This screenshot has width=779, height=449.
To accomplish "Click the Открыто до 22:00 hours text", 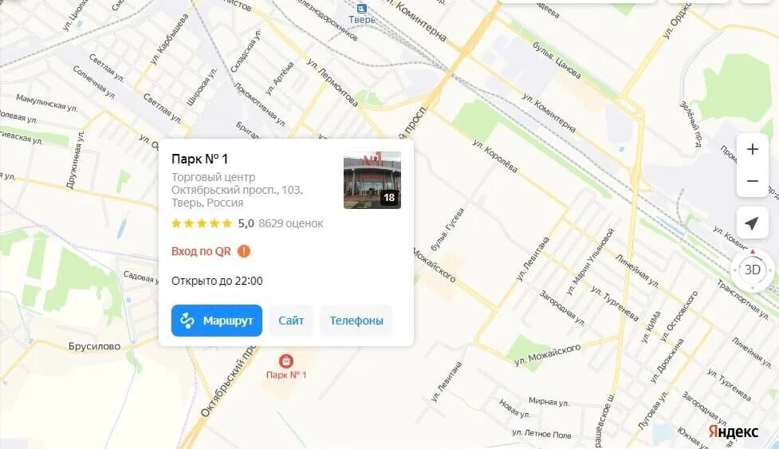I will [x=217, y=281].
